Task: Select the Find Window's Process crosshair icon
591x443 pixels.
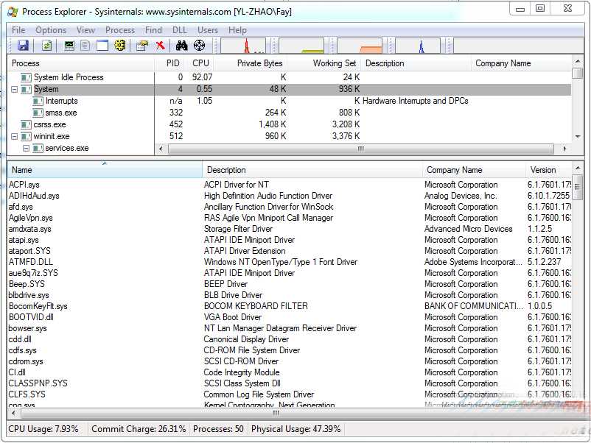Action: coord(198,46)
